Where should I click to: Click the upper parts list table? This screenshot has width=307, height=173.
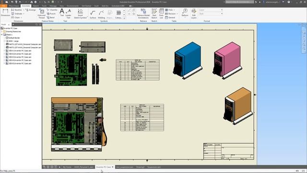point(138,70)
